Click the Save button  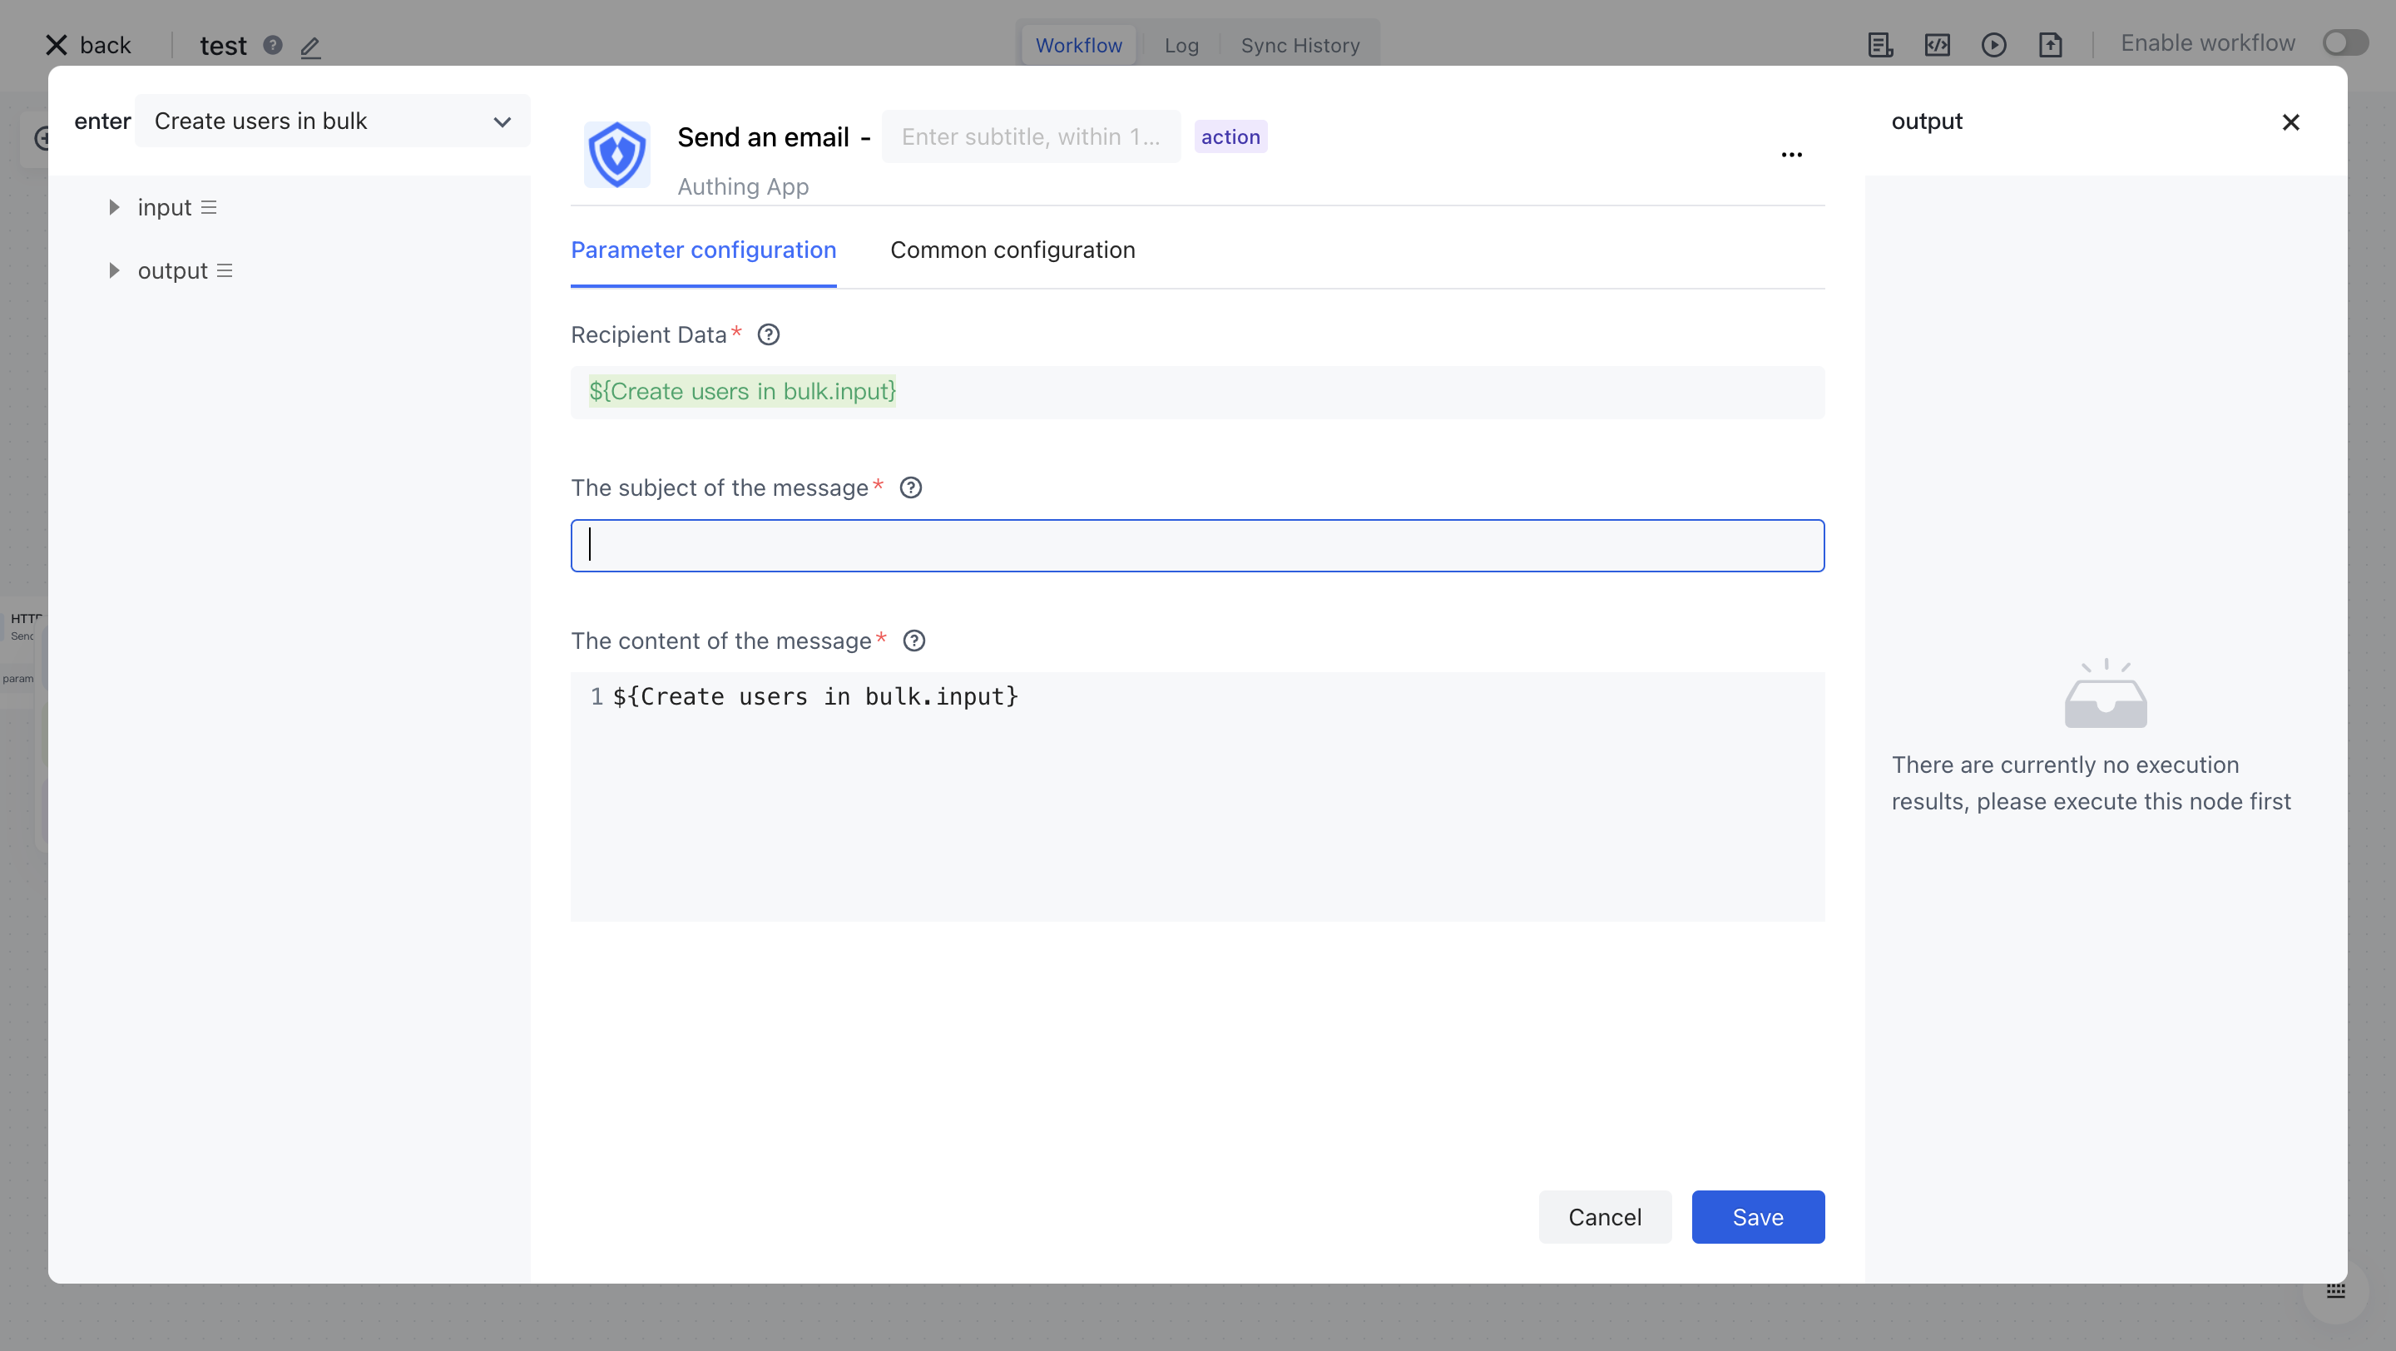click(1757, 1217)
